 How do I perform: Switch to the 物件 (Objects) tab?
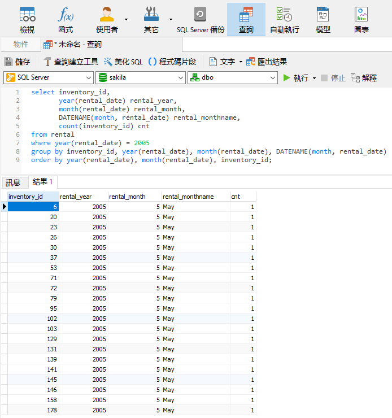click(20, 44)
